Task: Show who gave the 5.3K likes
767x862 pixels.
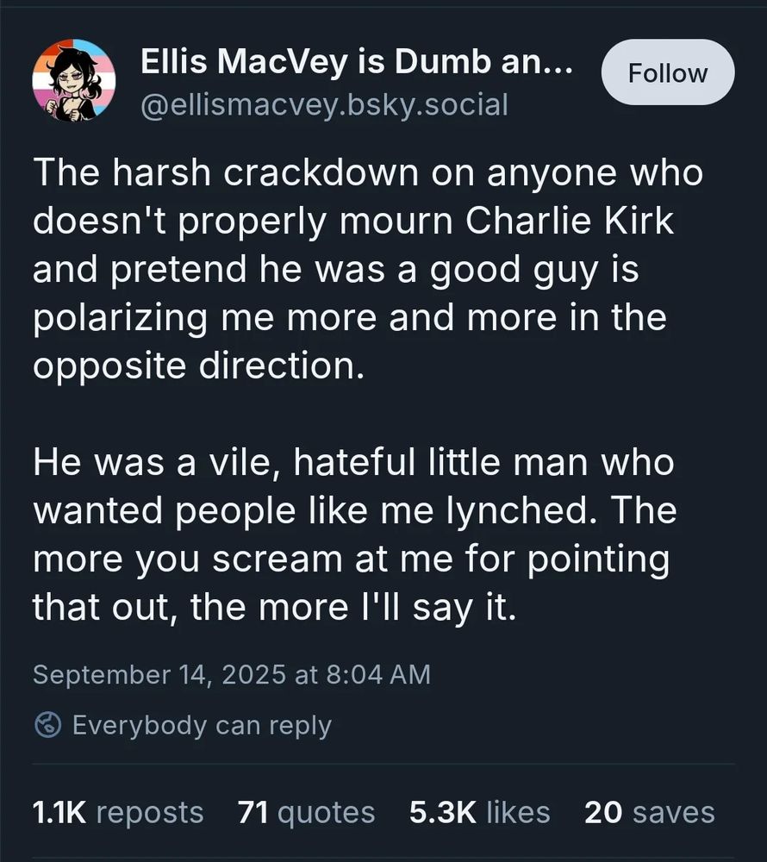Action: (x=479, y=812)
